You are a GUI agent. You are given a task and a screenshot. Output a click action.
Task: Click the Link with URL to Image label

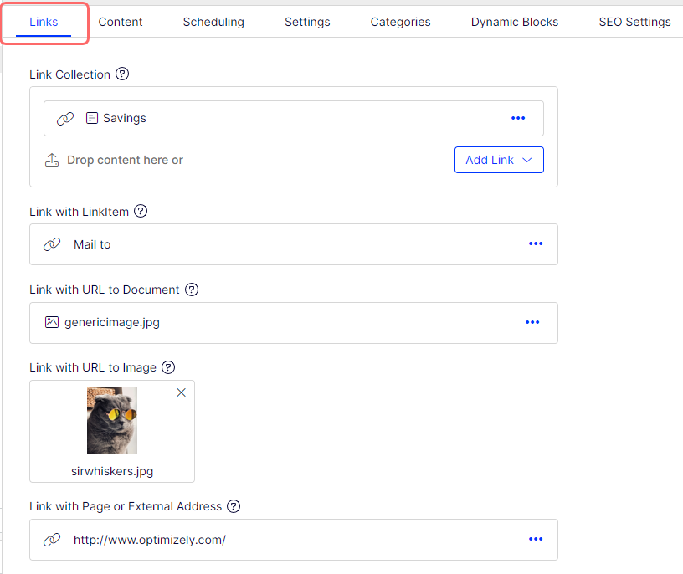[93, 367]
